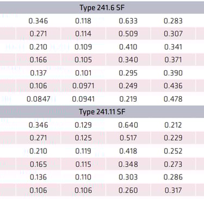This screenshot has width=204, height=199.
Task: Select the cell with value 0.0941
Action: click(x=83, y=99)
